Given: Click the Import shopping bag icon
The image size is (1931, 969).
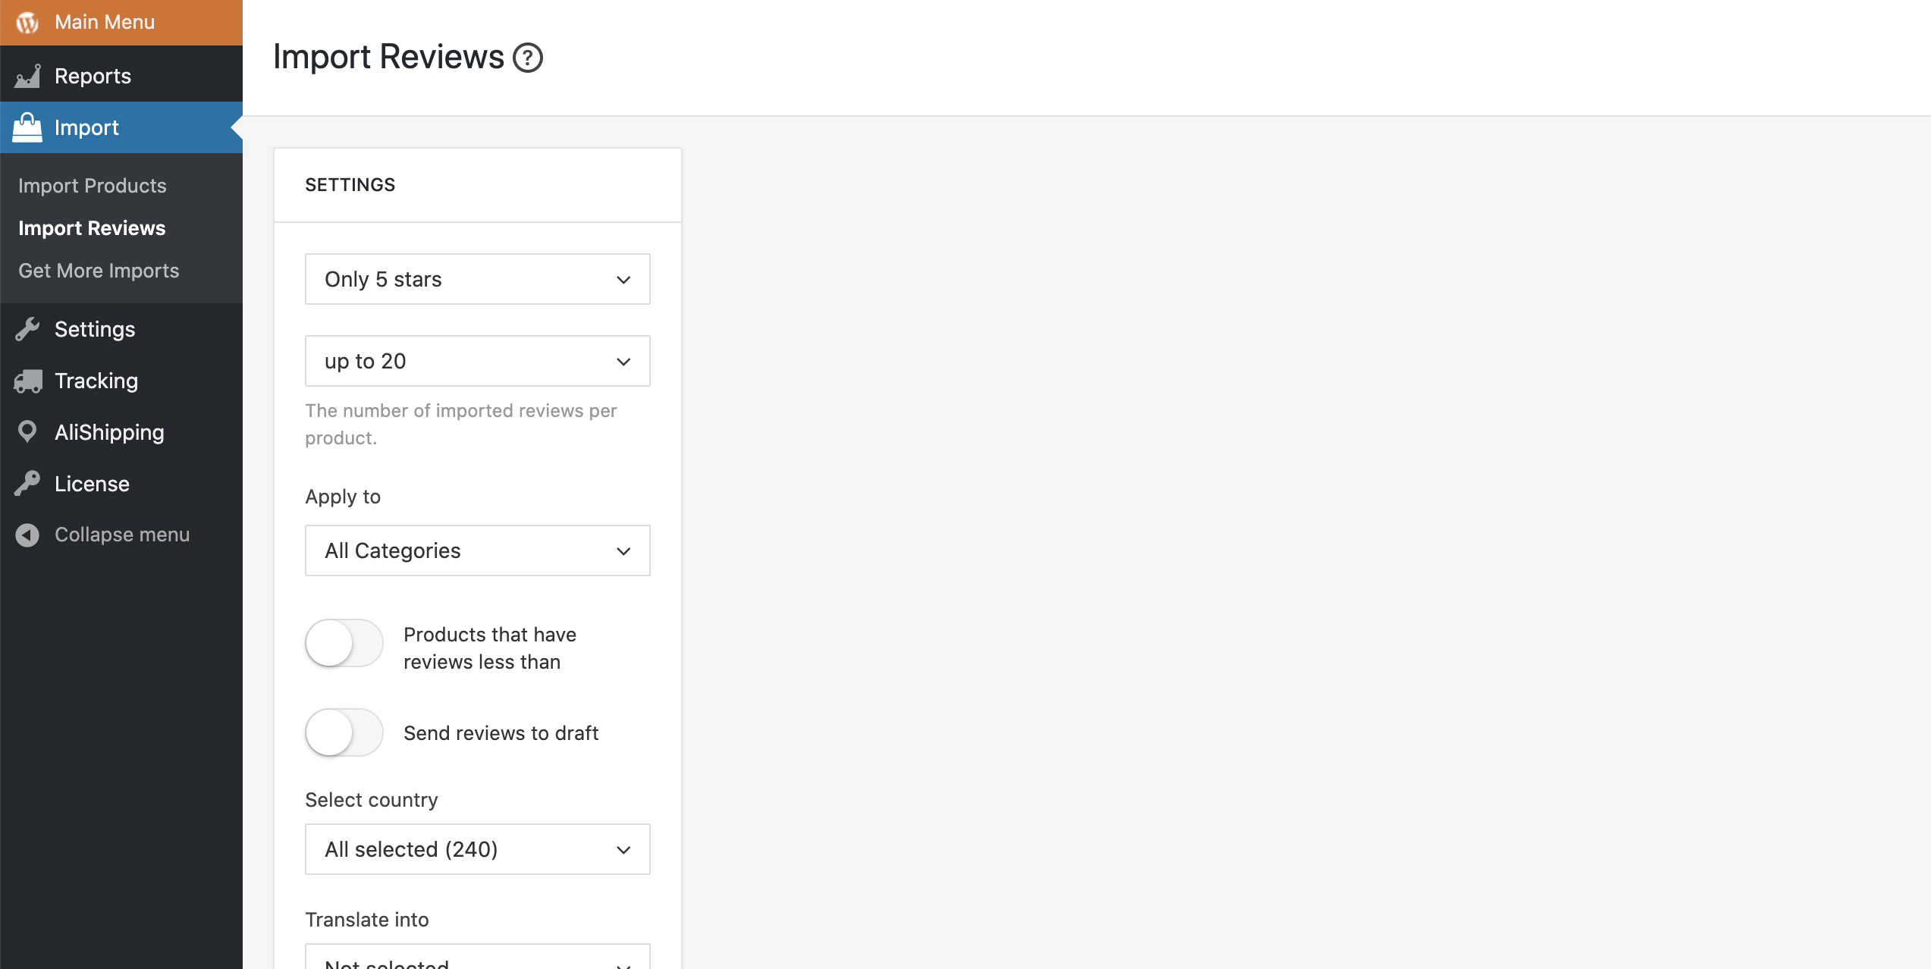Looking at the screenshot, I should pyautogui.click(x=27, y=127).
